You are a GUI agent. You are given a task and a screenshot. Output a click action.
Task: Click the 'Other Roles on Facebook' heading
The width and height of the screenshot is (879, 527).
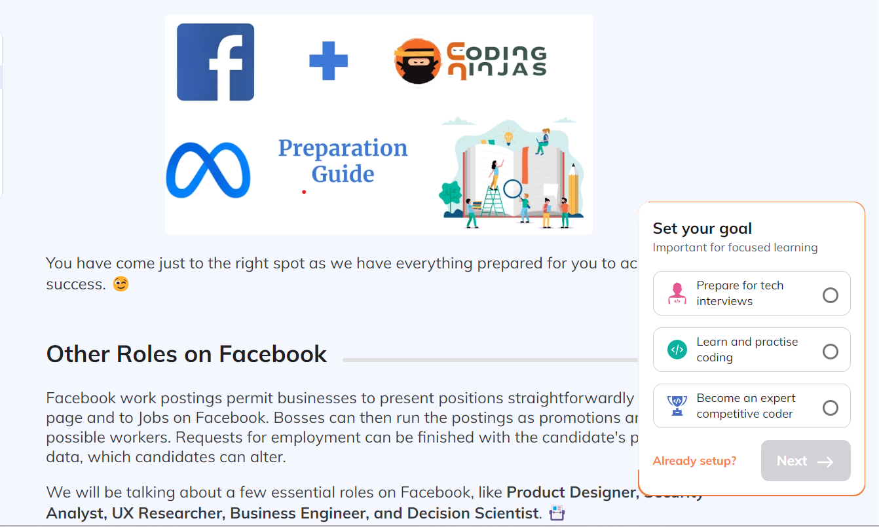(x=187, y=354)
